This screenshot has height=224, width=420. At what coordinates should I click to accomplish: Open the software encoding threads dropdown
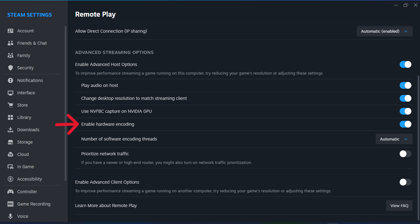[394, 139]
